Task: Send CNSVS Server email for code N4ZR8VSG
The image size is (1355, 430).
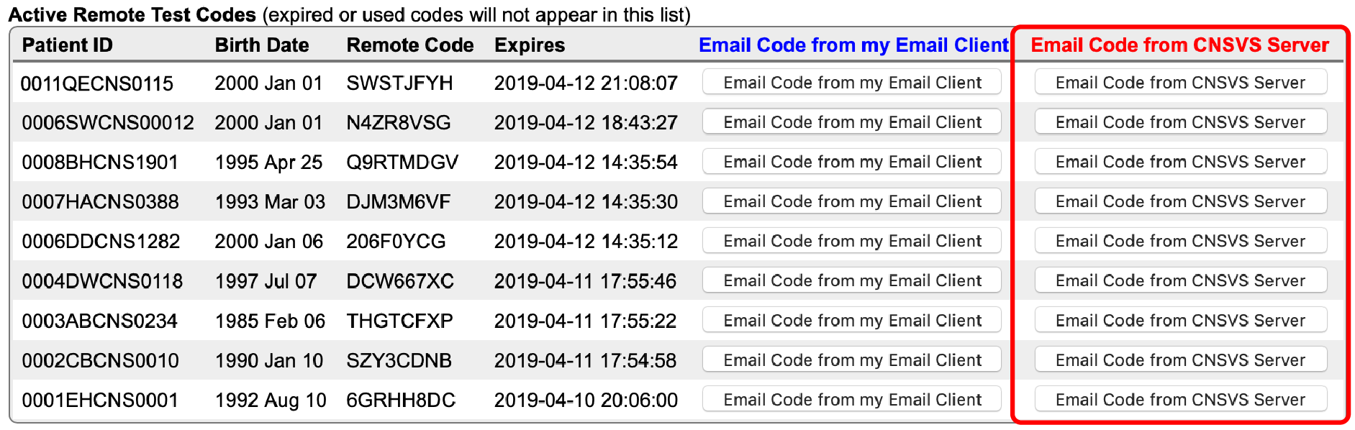Action: (1180, 122)
